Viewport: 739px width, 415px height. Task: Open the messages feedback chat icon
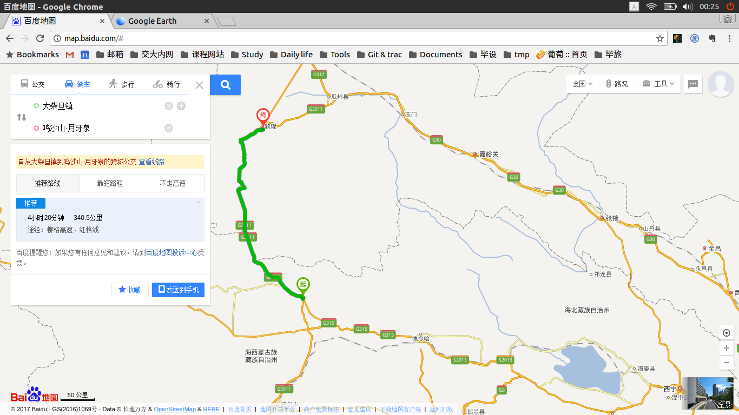tap(693, 84)
